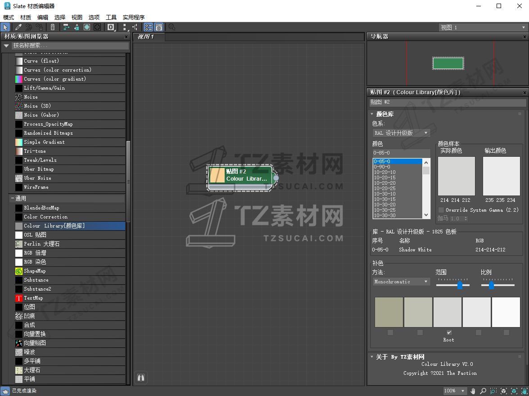Click the binoculars search icon in view
Screen dimensions: 529x396
pyautogui.click(x=141, y=378)
